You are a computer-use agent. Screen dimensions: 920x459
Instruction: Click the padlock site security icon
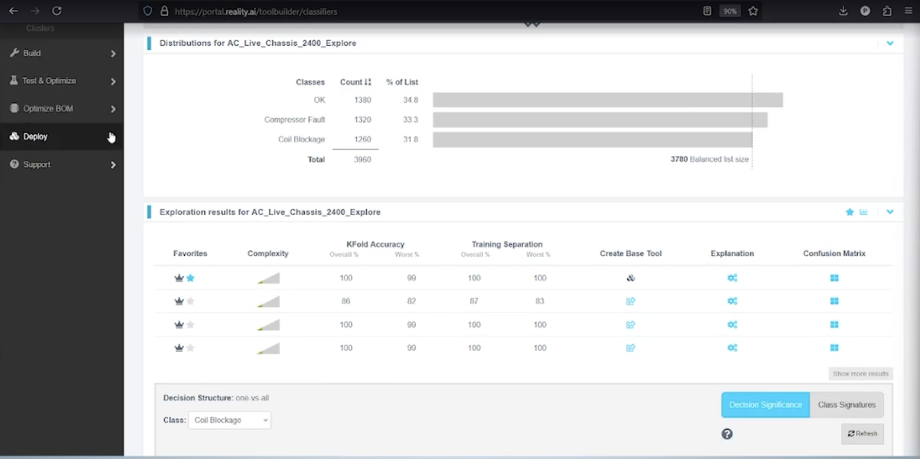[x=164, y=11]
